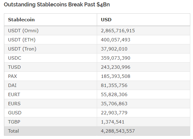Click the Stablecoin column header
Viewport: 193px width, 139px height.
(x=21, y=20)
